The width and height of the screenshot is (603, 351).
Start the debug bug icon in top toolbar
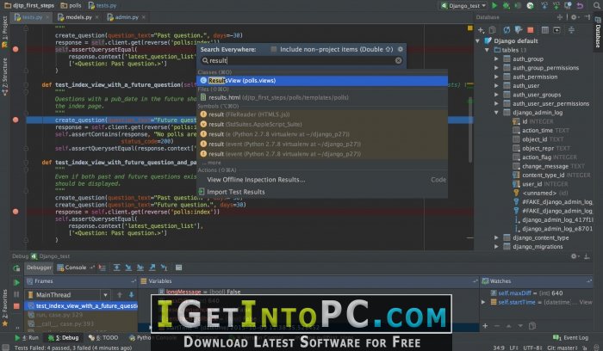[x=507, y=5]
